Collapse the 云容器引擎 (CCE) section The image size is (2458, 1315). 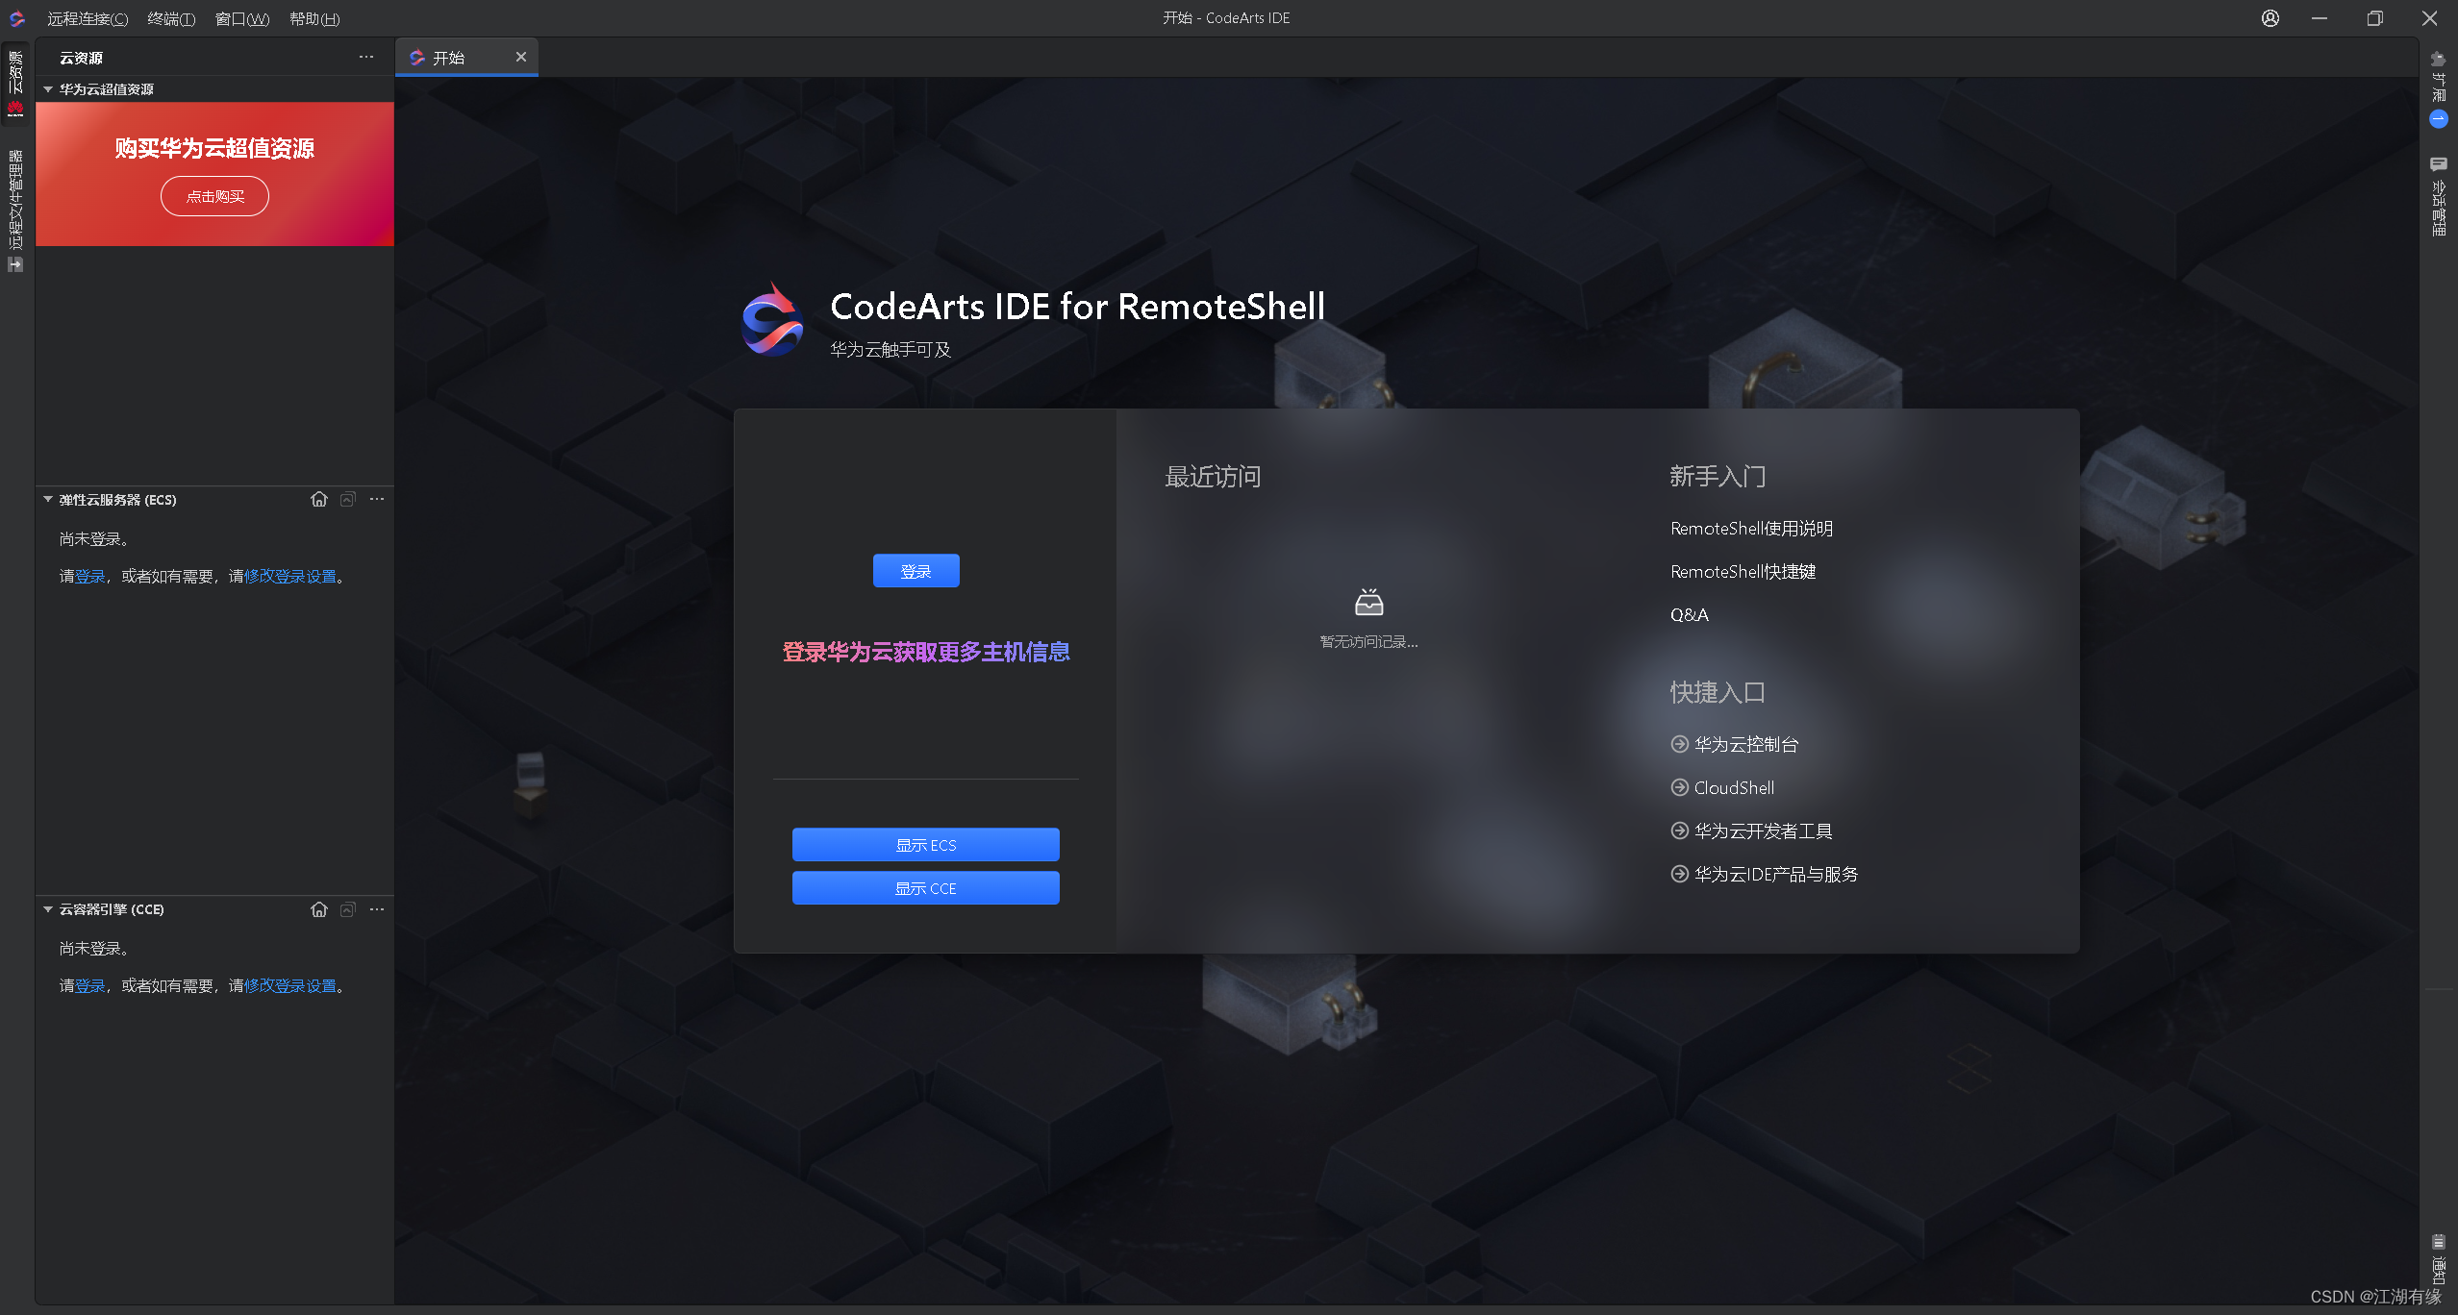tap(48, 909)
